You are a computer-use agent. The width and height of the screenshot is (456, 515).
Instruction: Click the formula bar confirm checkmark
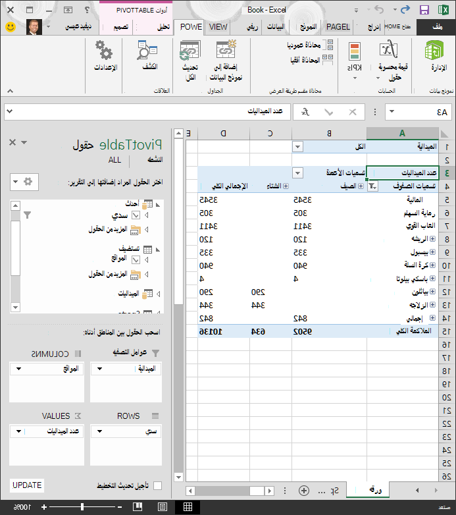[329, 113]
